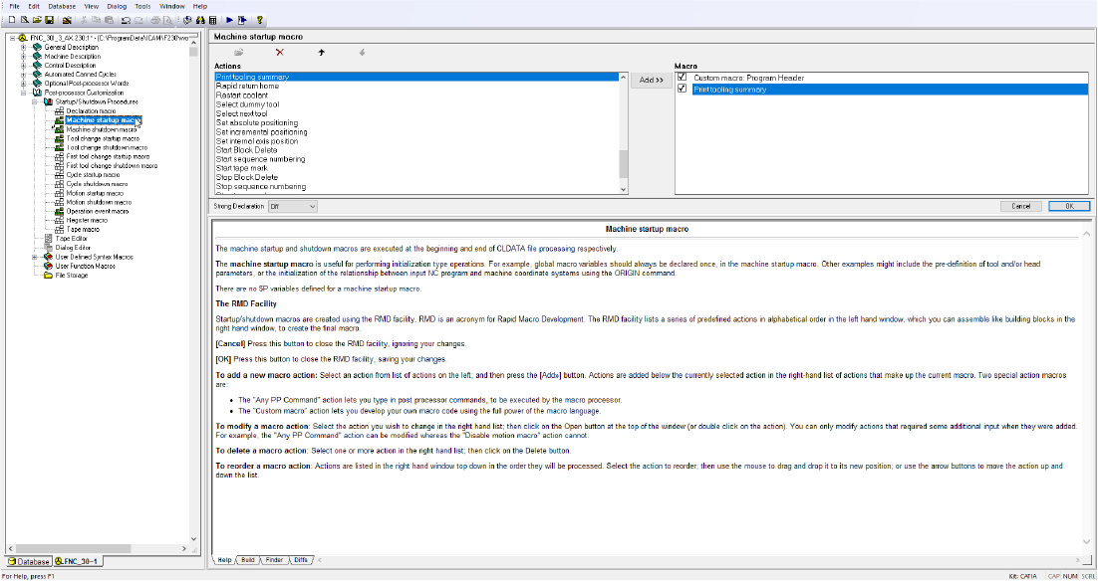Open the Strong Declaration dropdown
The height and width of the screenshot is (581, 1098).
tap(311, 206)
